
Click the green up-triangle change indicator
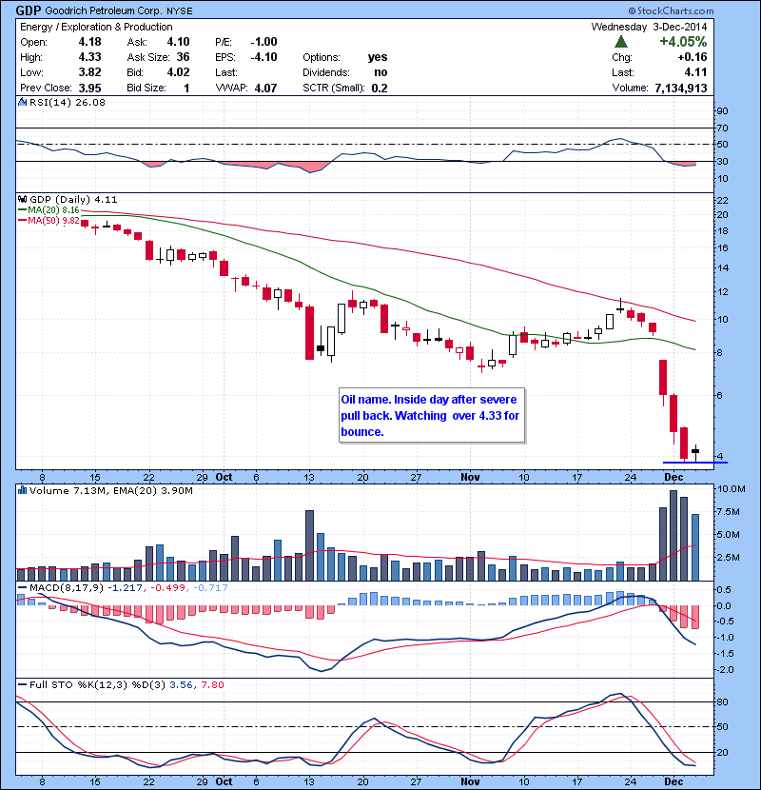(621, 42)
